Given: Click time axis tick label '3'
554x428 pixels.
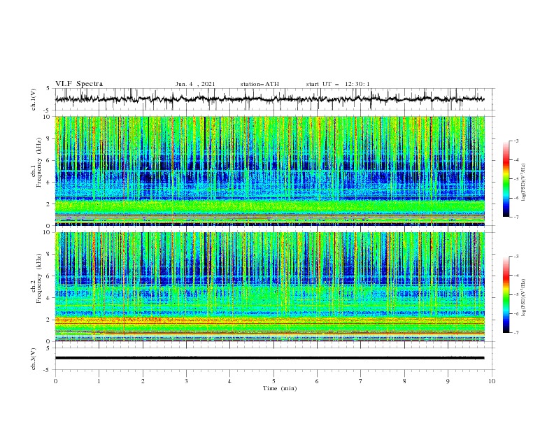Looking at the screenshot, I should 186,381.
